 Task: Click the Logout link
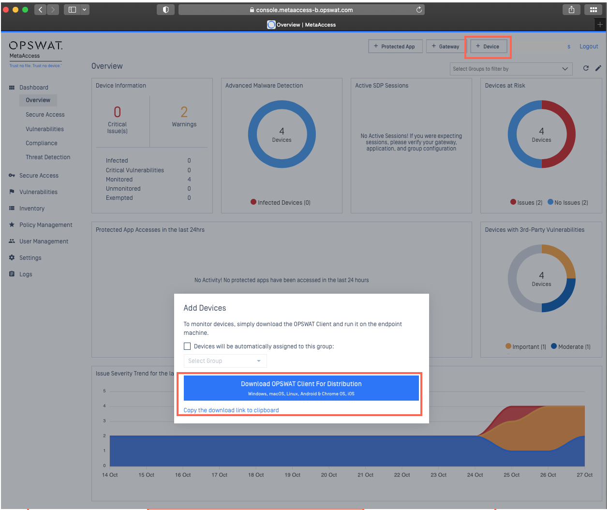pos(589,46)
